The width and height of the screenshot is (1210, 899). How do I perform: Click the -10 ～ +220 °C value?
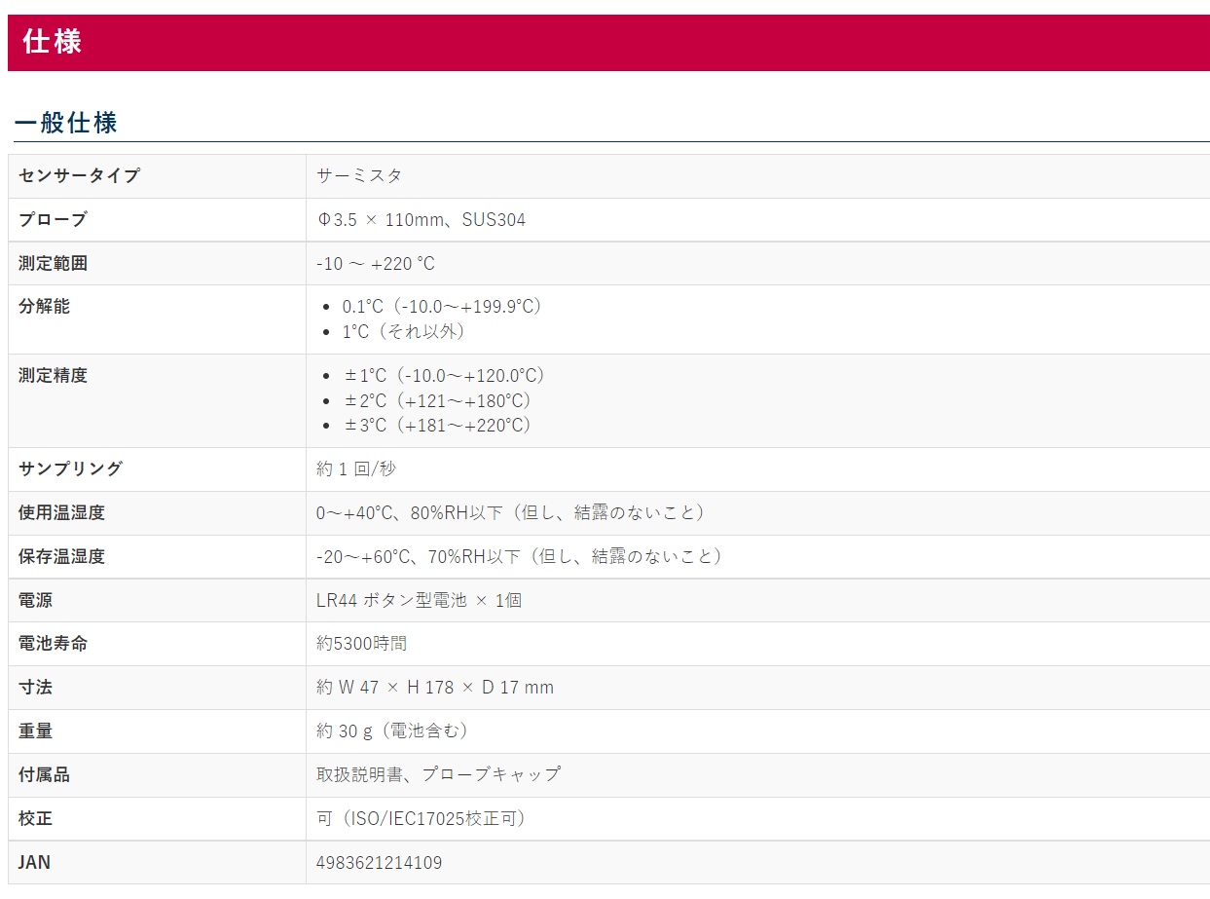coord(376,264)
